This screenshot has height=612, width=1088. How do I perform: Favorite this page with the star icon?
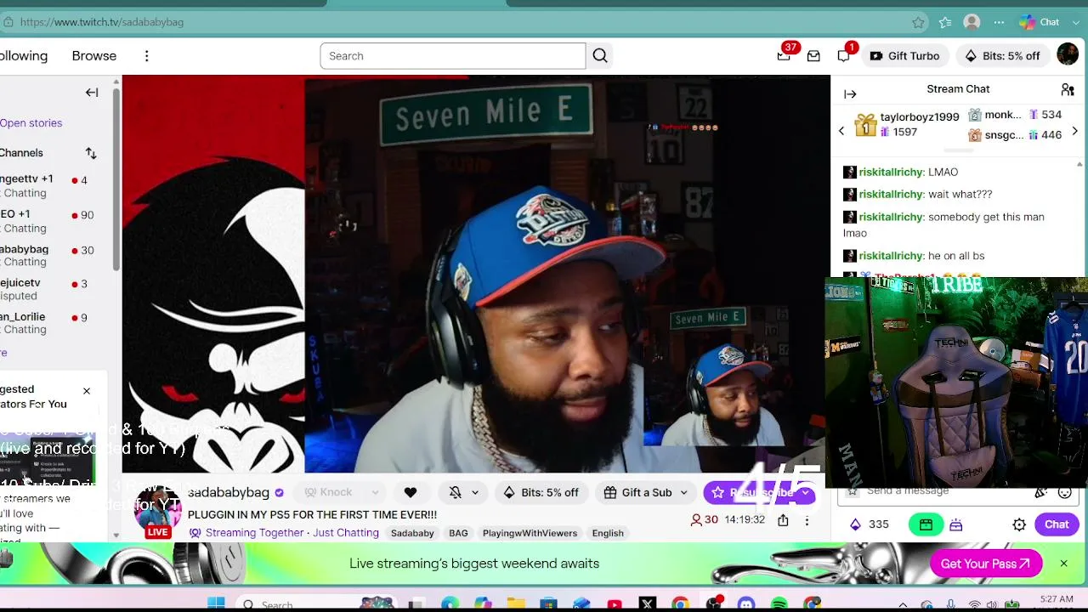pos(918,22)
